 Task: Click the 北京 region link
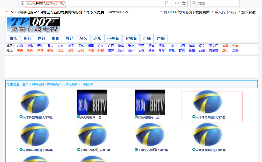20,46
